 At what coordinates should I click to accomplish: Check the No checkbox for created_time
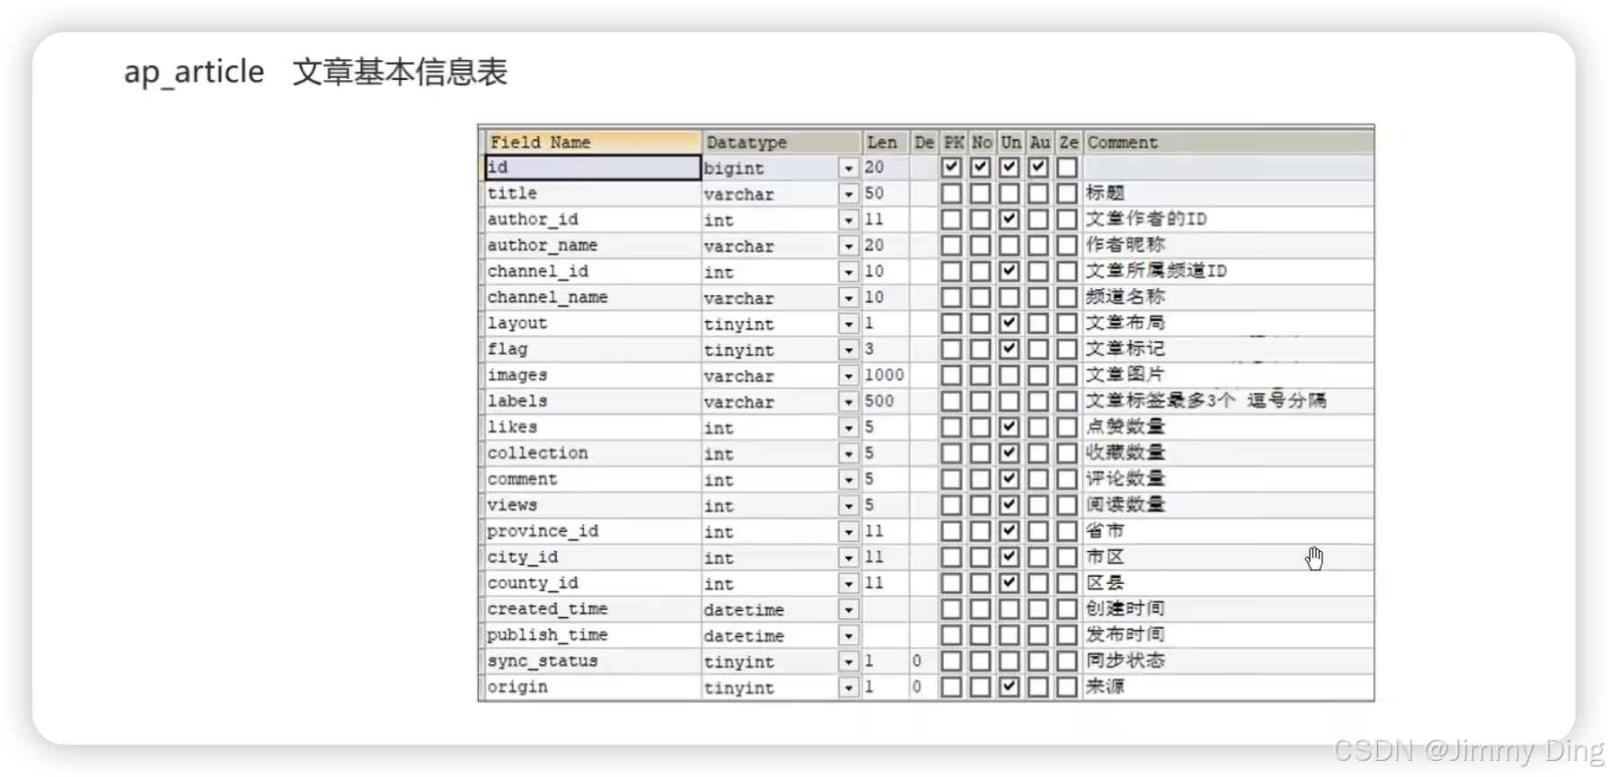981,609
